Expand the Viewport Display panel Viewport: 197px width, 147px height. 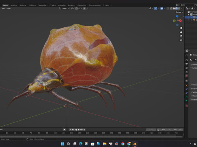[194, 96]
